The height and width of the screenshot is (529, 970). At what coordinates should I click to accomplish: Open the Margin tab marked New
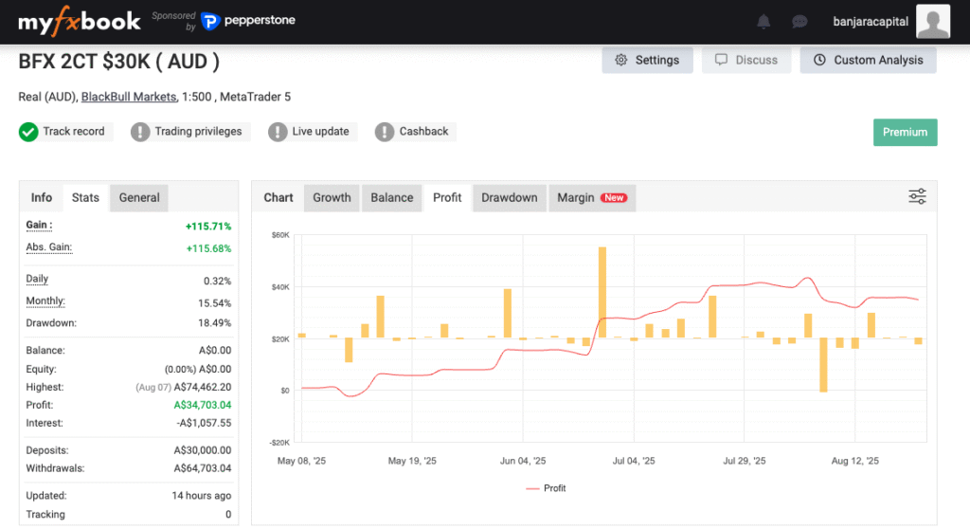pos(591,197)
